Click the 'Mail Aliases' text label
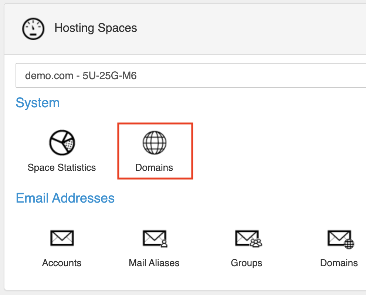This screenshot has width=366, height=295. pos(154,263)
